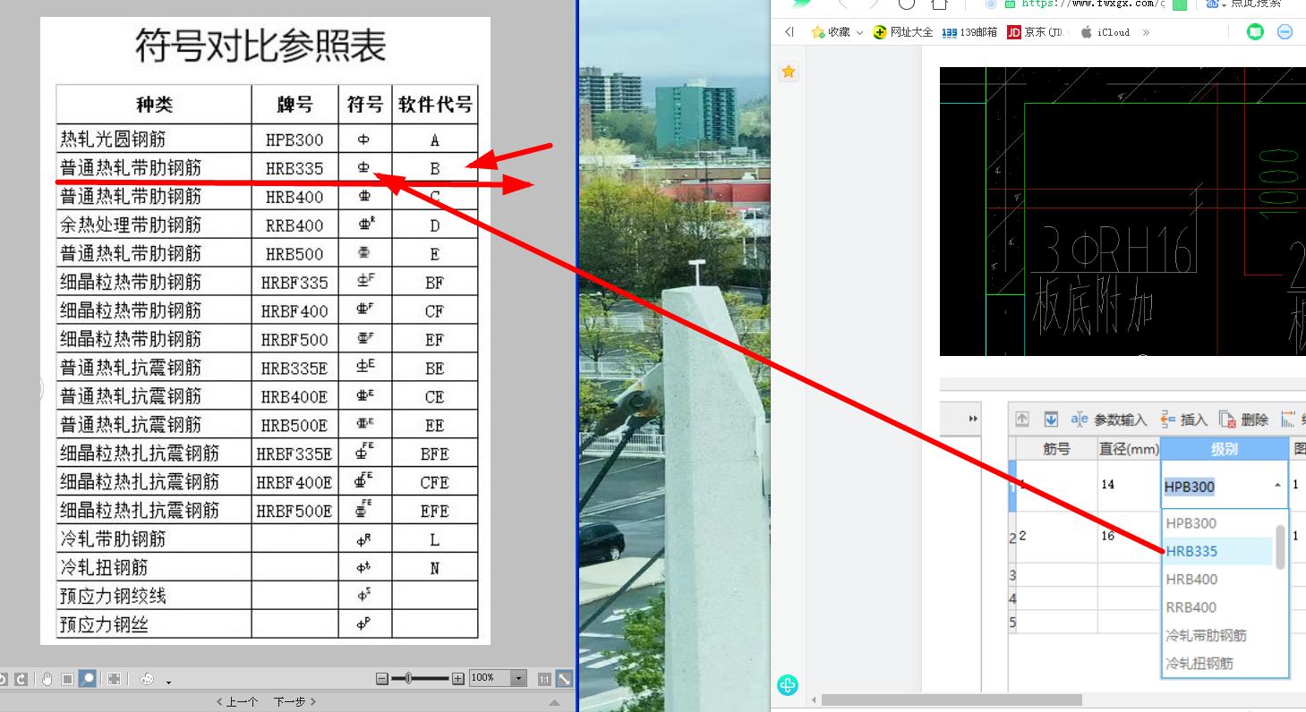This screenshot has height=712, width=1306.
Task: Choose 冷轧带肋钢筋 in dropdown list
Action: (1216, 635)
